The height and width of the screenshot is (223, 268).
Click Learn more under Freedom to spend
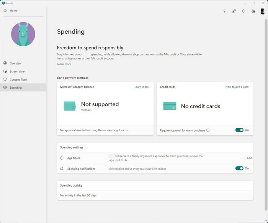64,64
